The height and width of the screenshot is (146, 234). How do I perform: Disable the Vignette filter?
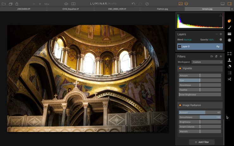tap(180, 68)
